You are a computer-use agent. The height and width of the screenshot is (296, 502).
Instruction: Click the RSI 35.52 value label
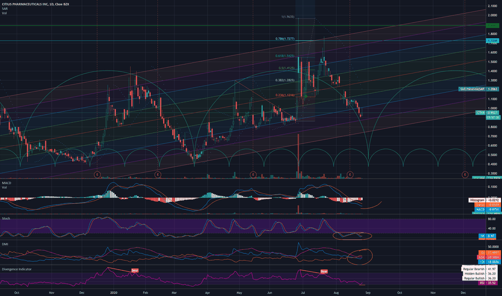488,283
